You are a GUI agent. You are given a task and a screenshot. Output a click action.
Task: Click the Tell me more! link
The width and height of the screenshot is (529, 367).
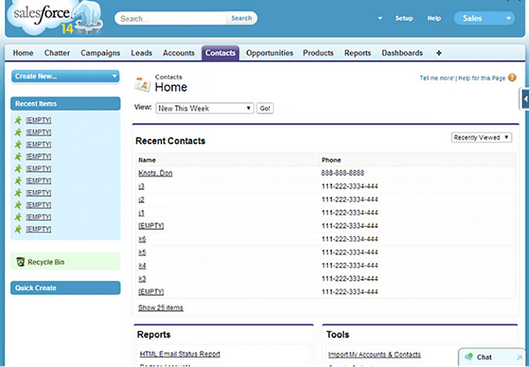coord(436,78)
